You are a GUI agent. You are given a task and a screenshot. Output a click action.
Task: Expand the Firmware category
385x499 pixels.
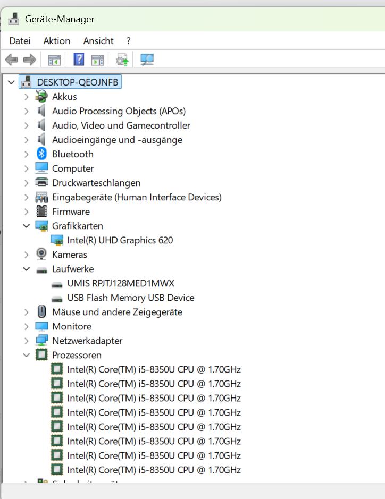pyautogui.click(x=27, y=212)
